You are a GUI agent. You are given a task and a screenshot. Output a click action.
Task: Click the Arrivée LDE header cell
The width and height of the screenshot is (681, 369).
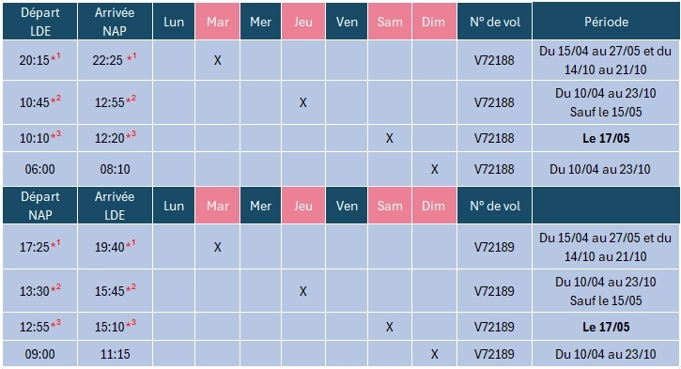click(x=115, y=206)
